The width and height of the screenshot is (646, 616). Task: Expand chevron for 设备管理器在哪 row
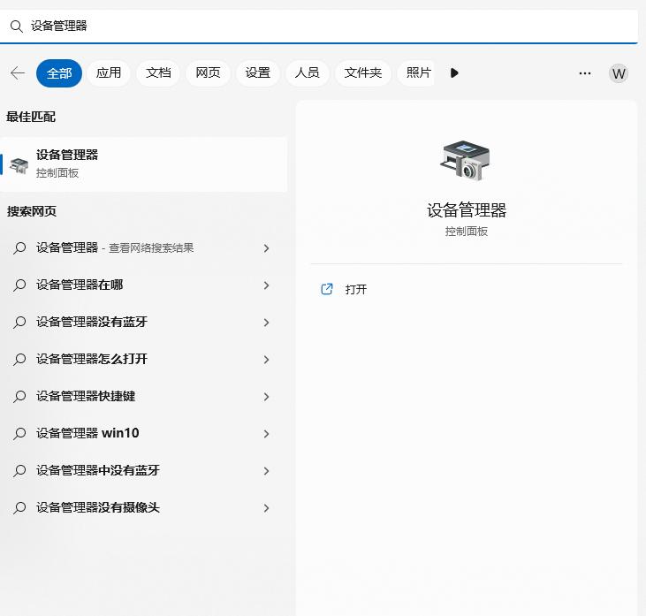(x=266, y=285)
